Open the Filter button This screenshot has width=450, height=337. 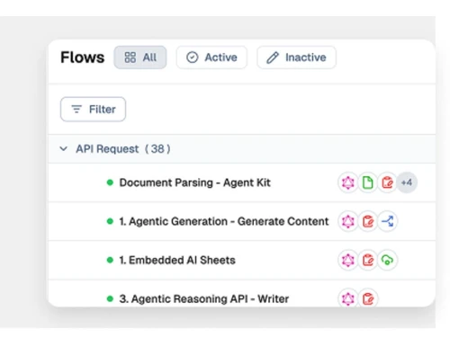(x=93, y=110)
